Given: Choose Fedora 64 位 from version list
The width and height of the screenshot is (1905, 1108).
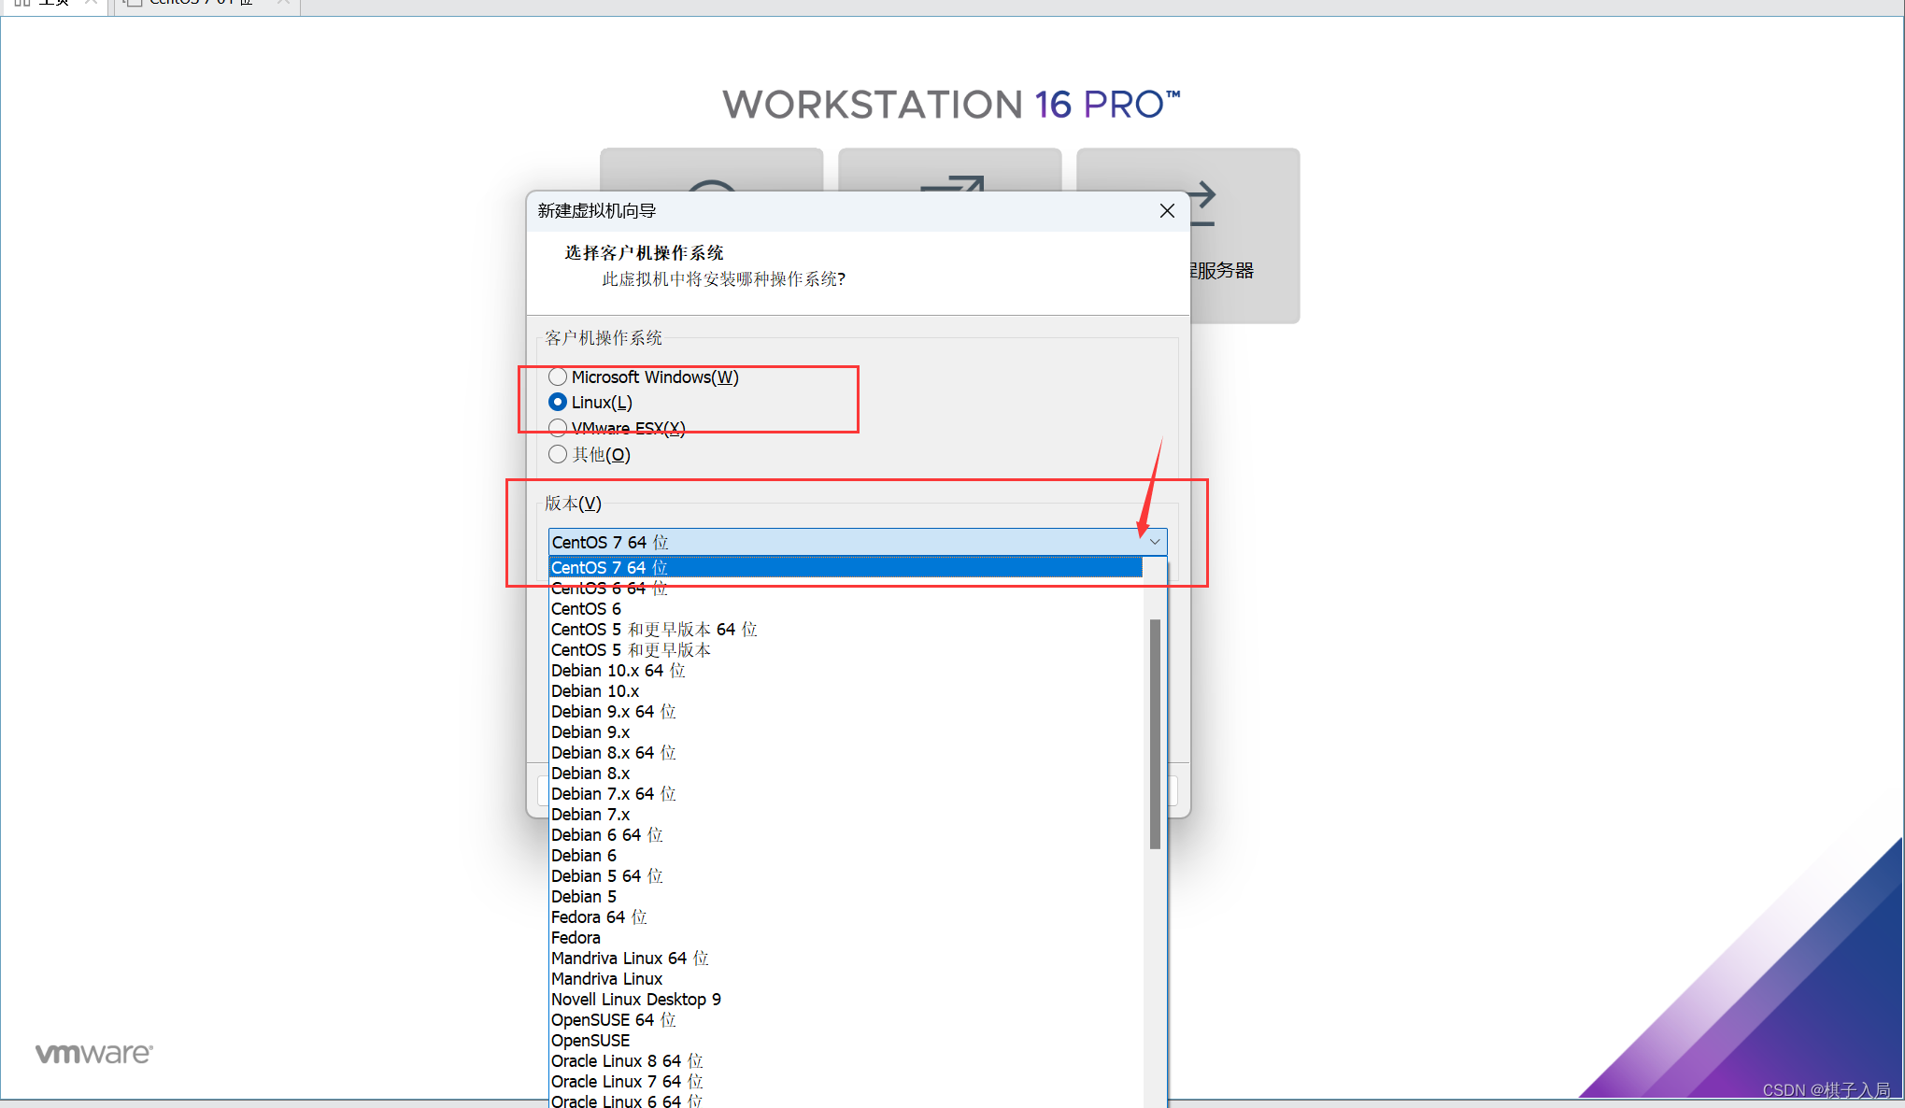Looking at the screenshot, I should tap(599, 917).
